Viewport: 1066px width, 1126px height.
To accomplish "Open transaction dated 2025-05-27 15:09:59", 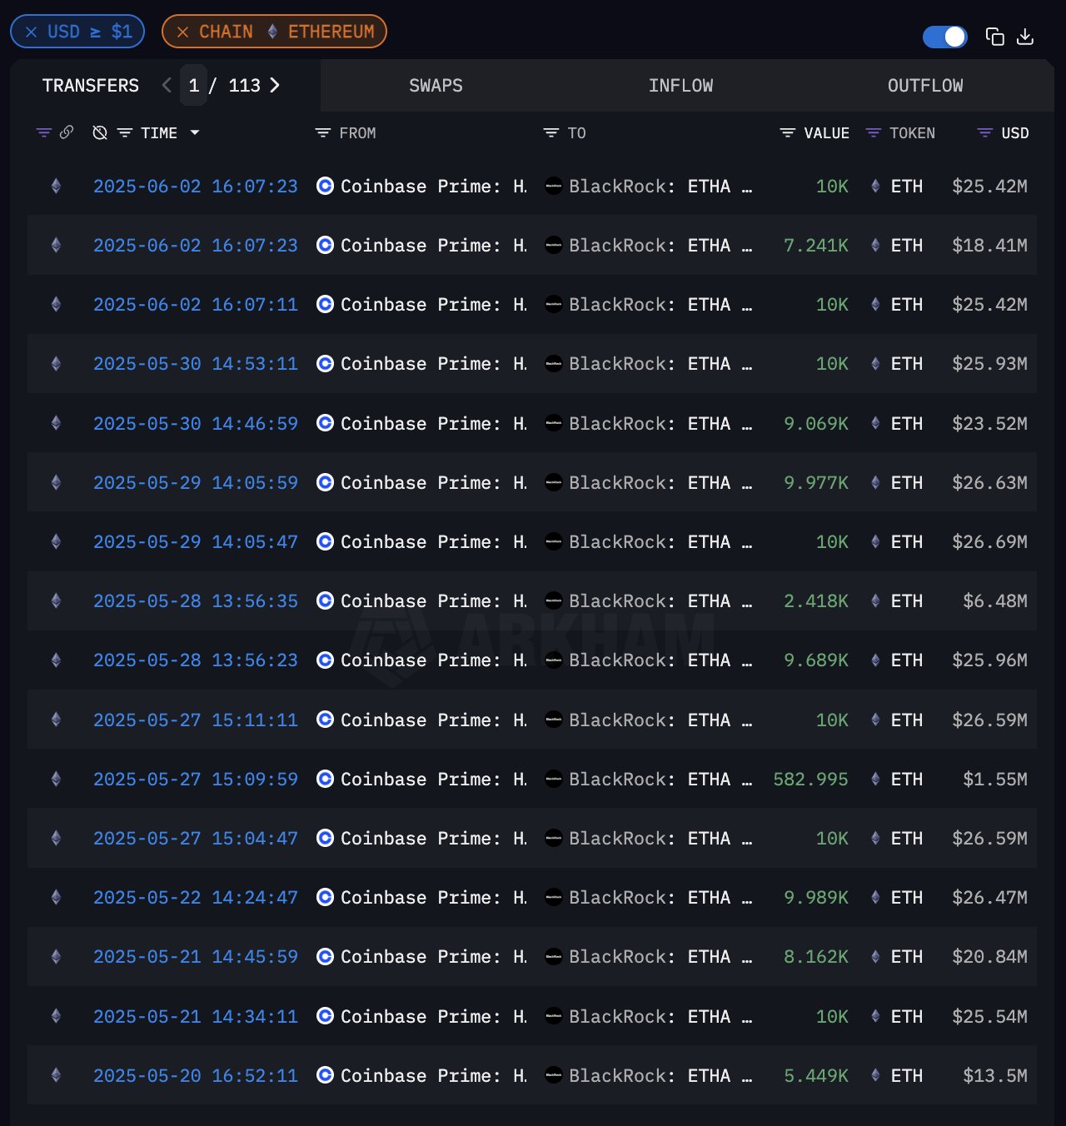I will coord(196,780).
